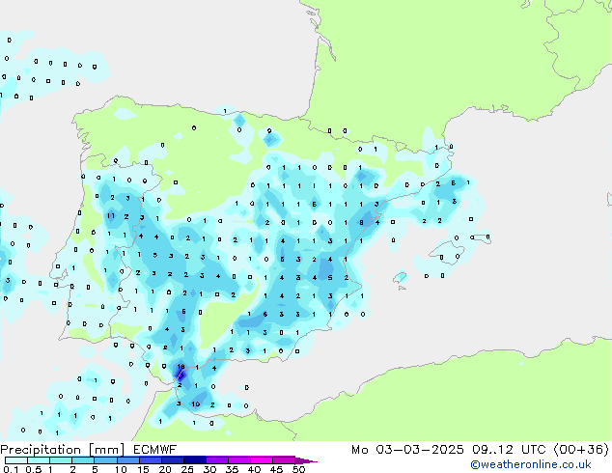Click the 'Precipitation' title text
Screen dimensions: 612x473
[x=41, y=450]
